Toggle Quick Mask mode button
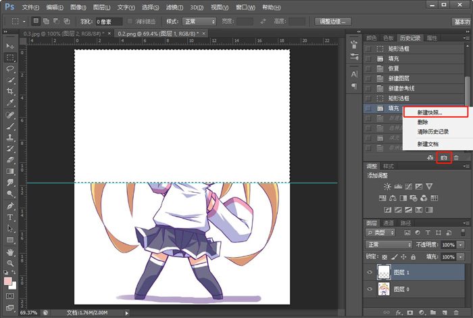This screenshot has width=473, height=318. [x=9, y=296]
